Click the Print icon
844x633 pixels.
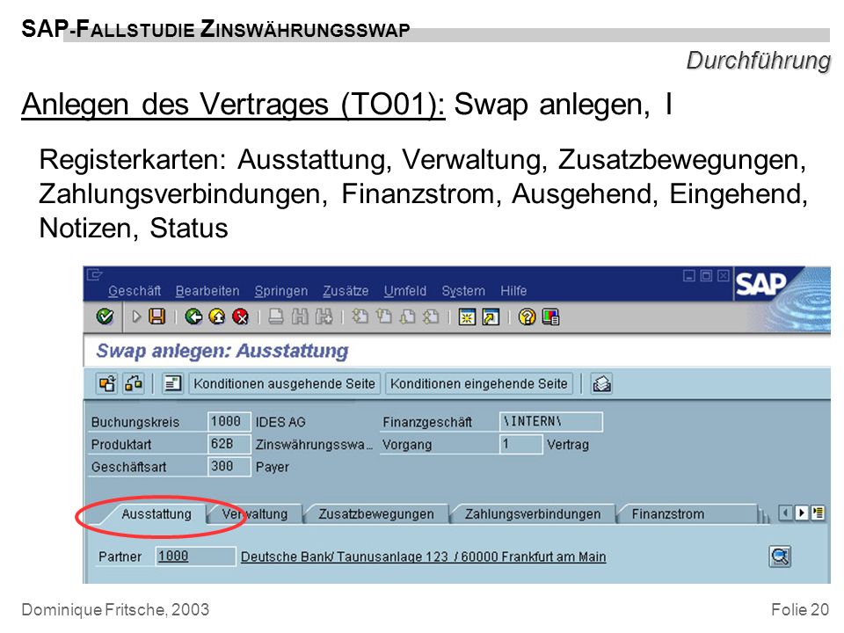tap(276, 316)
